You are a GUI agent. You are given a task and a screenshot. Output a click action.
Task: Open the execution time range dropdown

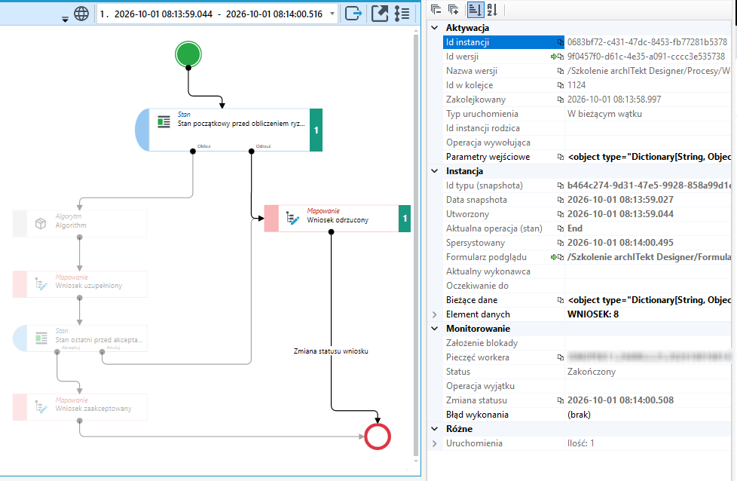pyautogui.click(x=332, y=14)
